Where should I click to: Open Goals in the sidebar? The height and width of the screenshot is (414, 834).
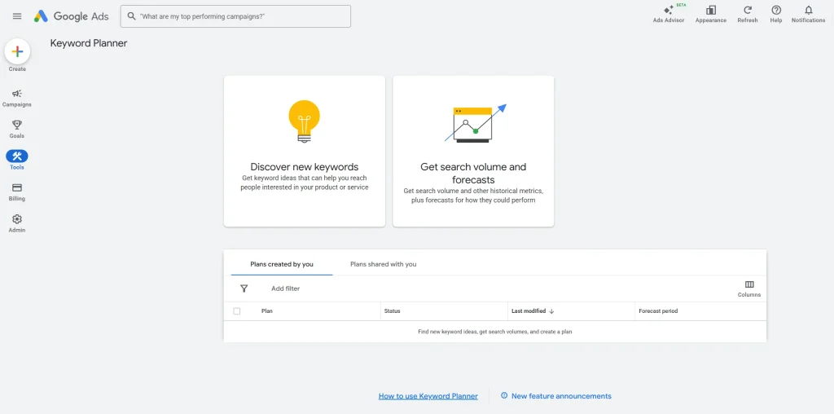click(17, 129)
